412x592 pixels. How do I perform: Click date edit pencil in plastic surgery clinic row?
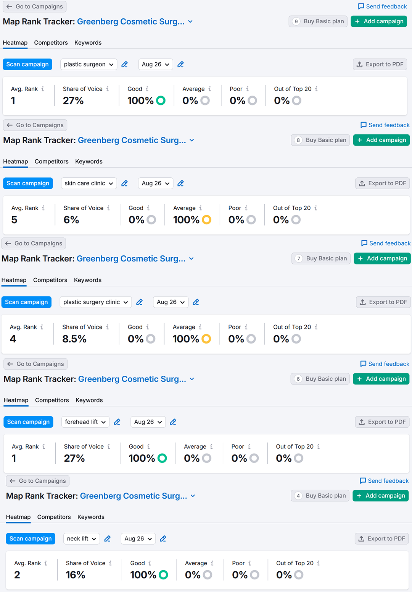(x=196, y=302)
